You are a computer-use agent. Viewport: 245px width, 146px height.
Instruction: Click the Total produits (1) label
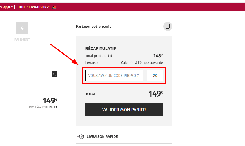click(x=99, y=56)
